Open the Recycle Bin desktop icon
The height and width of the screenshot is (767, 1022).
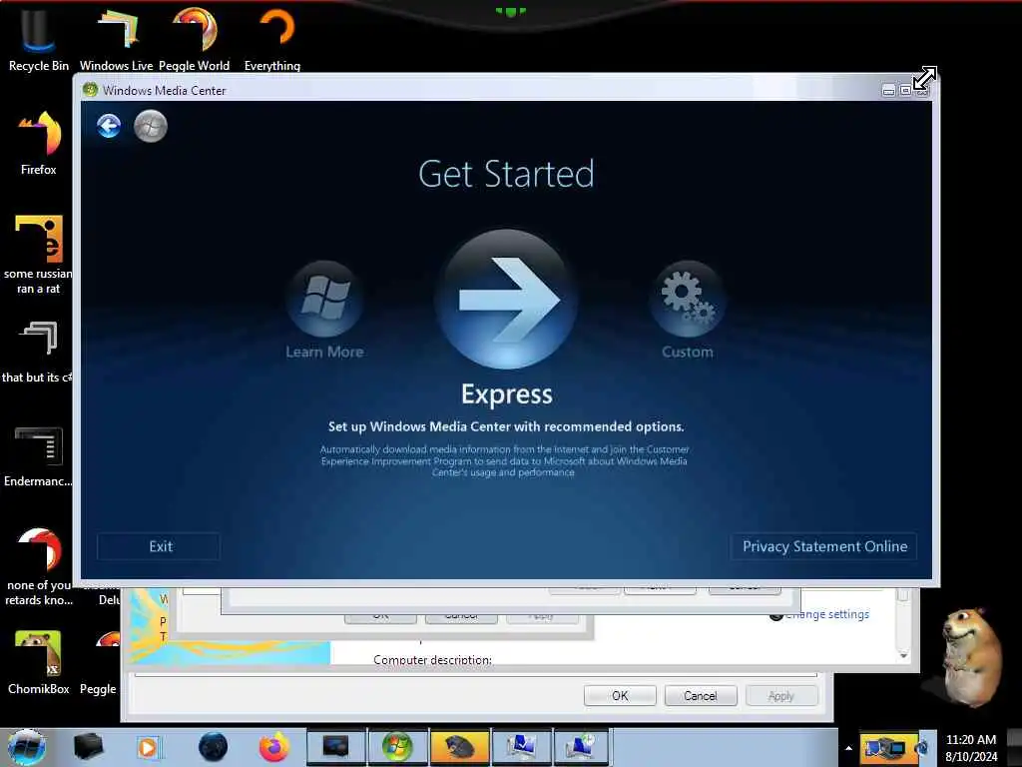[39, 37]
